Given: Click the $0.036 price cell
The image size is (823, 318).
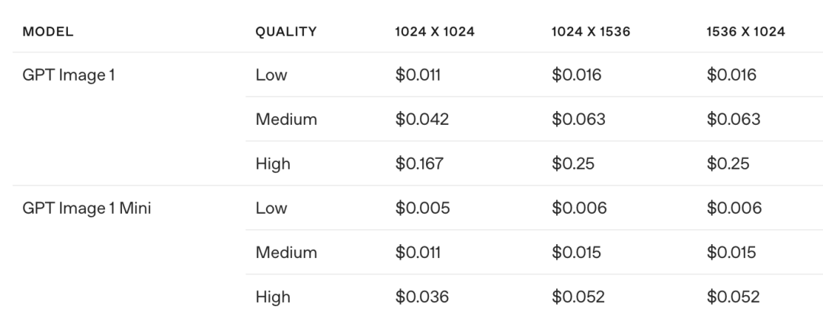Looking at the screenshot, I should coord(422,297).
